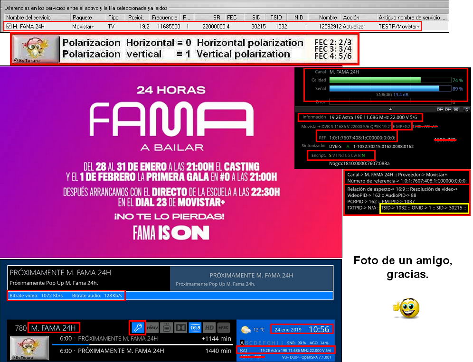This screenshot has height=362, width=473.
Task: Sort by Frecuencia column header
Action: pos(165,18)
